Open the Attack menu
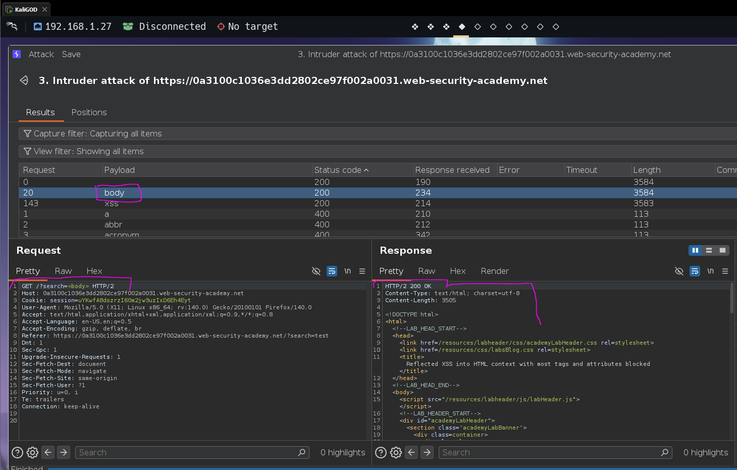737x470 pixels. [x=41, y=54]
